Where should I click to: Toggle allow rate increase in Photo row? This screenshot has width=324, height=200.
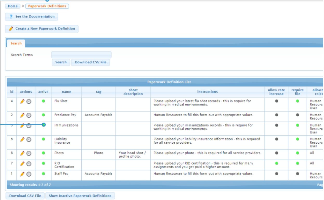(x=276, y=153)
